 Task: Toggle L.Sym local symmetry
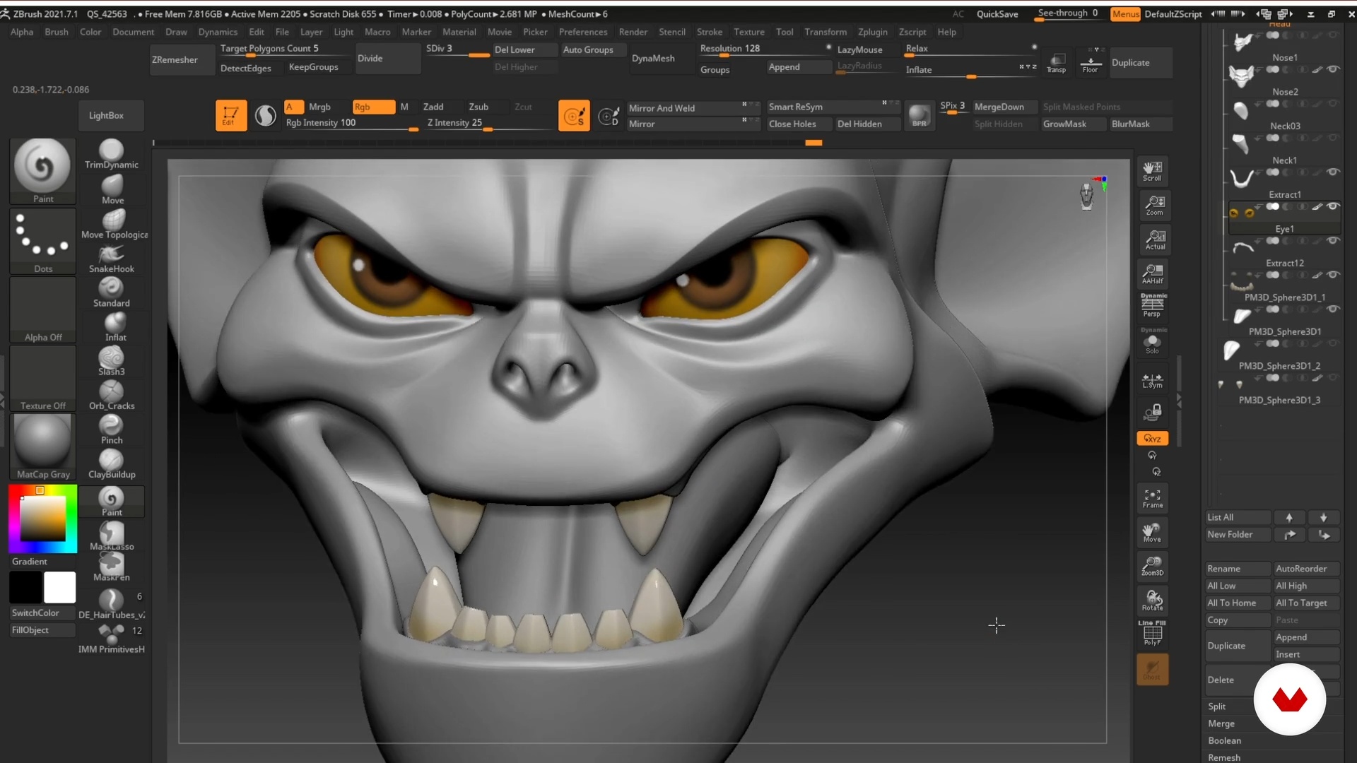1153,381
